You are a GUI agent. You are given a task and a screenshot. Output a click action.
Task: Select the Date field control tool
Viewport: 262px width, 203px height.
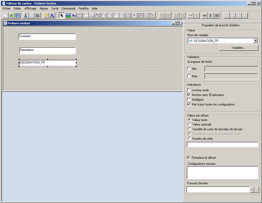[140, 15]
